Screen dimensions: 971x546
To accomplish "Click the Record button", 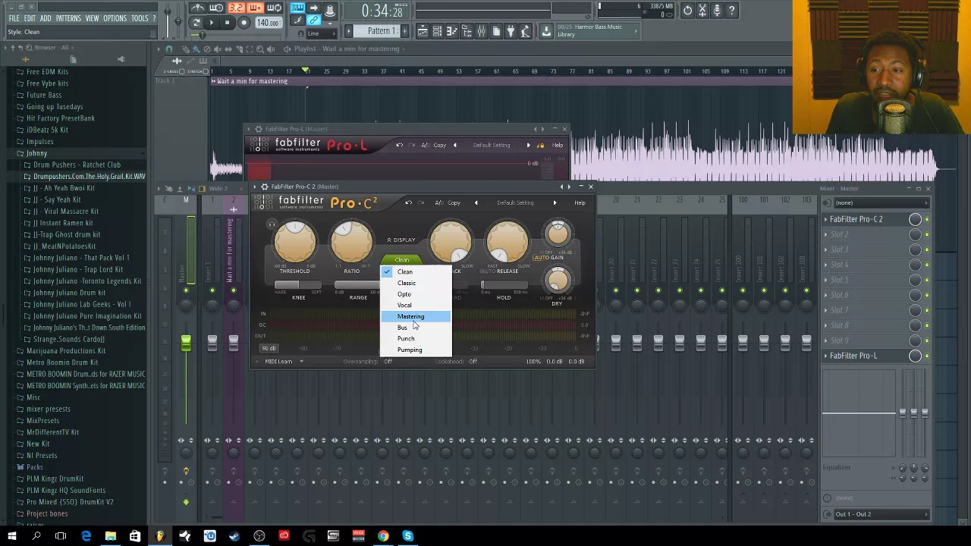I will [x=244, y=23].
